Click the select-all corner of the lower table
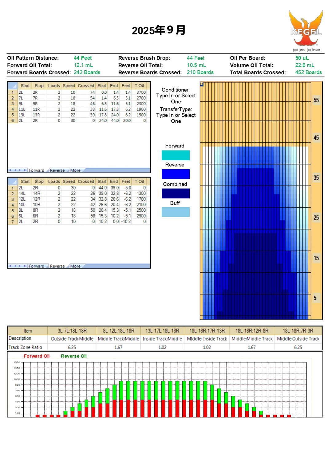The height and width of the screenshot is (453, 332). pos(13,182)
